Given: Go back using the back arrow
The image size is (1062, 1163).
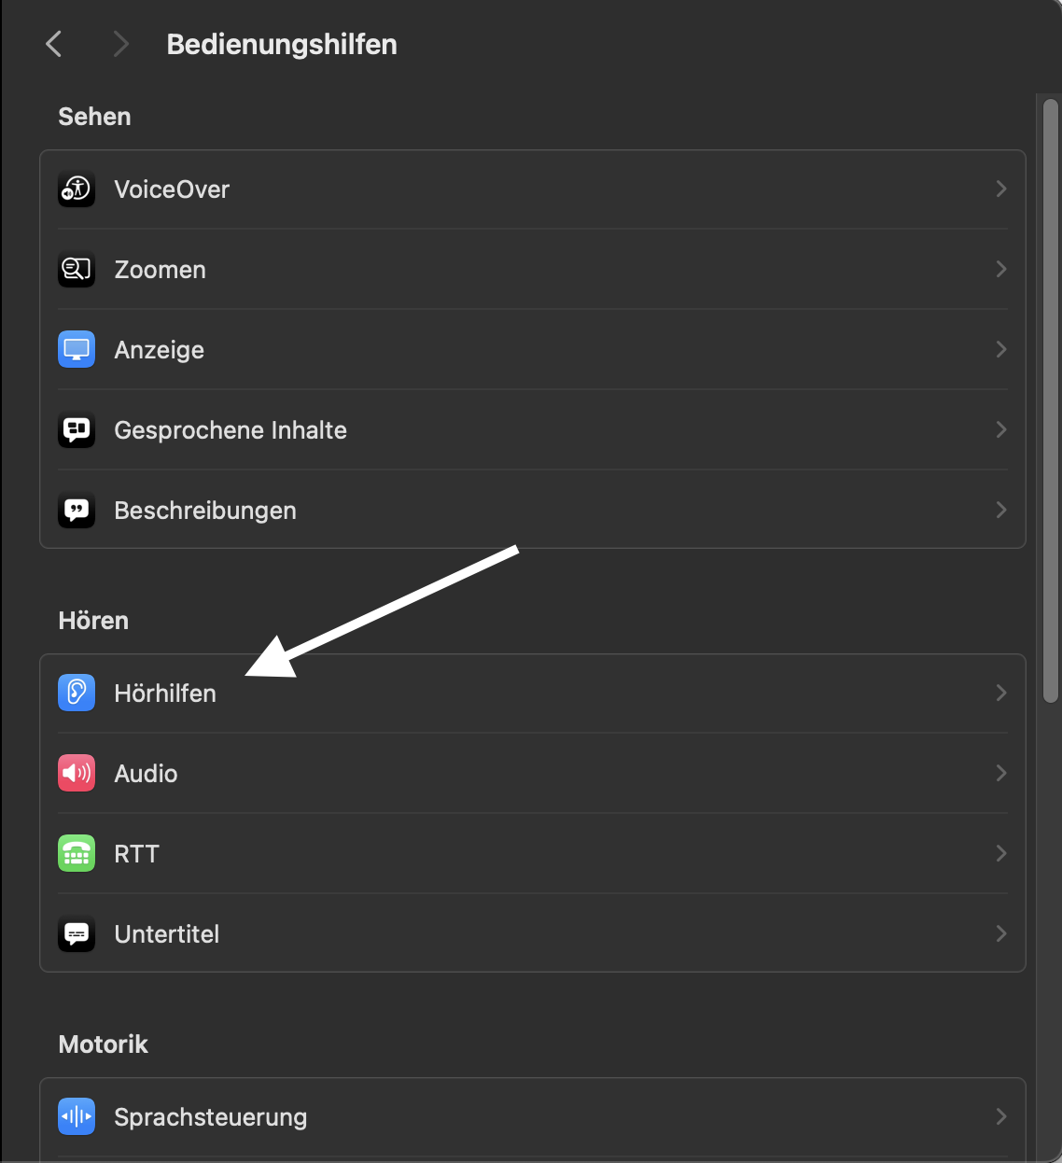Looking at the screenshot, I should pos(54,44).
